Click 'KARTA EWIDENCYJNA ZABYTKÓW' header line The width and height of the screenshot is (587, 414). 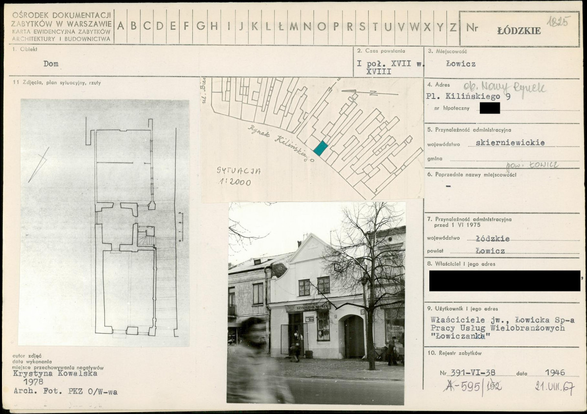pyautogui.click(x=61, y=32)
